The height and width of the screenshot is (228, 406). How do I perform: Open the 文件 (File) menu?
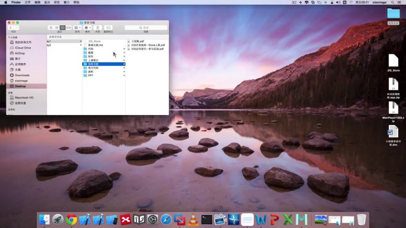pyautogui.click(x=27, y=2)
